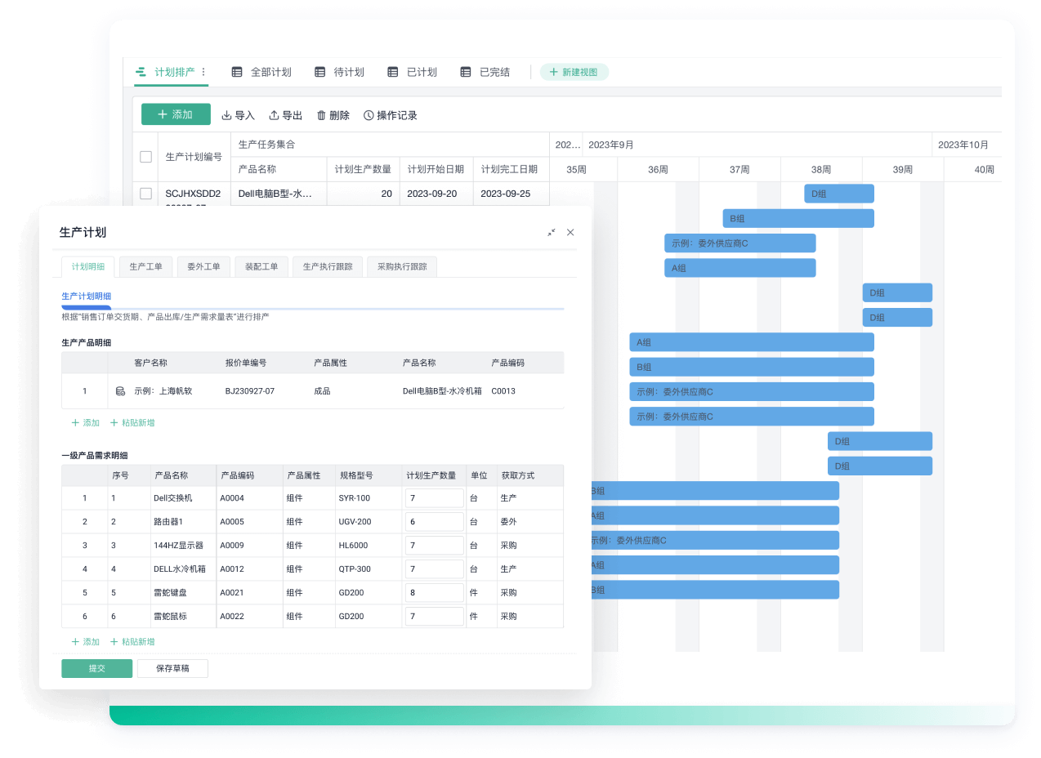Click the 计划生产数量 field for Dell交换机
Image resolution: width=1041 pixels, height=758 pixels.
[434, 498]
